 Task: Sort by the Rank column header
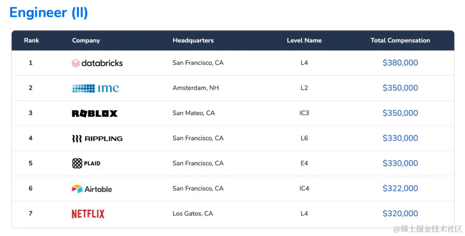tap(31, 40)
